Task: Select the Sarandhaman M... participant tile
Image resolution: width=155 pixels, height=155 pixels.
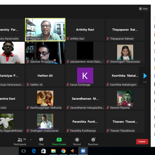Action: (85, 99)
